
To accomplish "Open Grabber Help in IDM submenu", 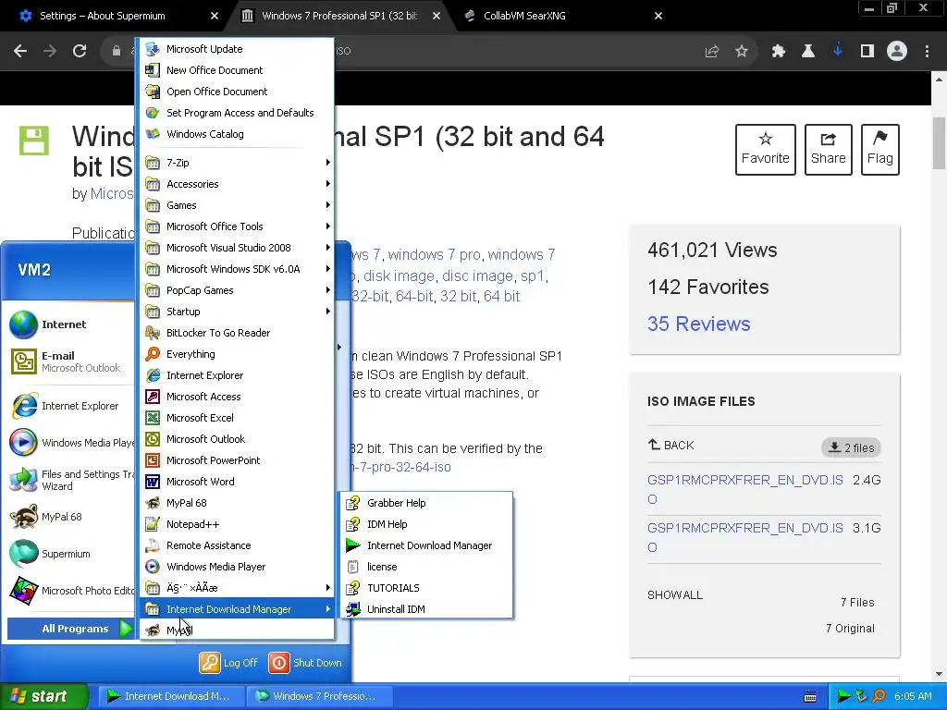I will pyautogui.click(x=426, y=503).
